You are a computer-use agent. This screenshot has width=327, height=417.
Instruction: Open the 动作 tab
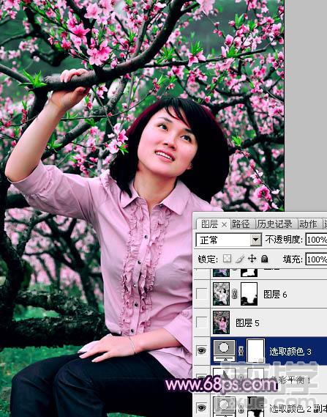[308, 224]
